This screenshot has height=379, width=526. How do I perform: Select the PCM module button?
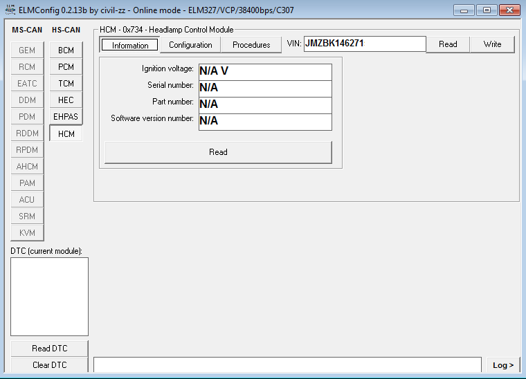(66, 67)
